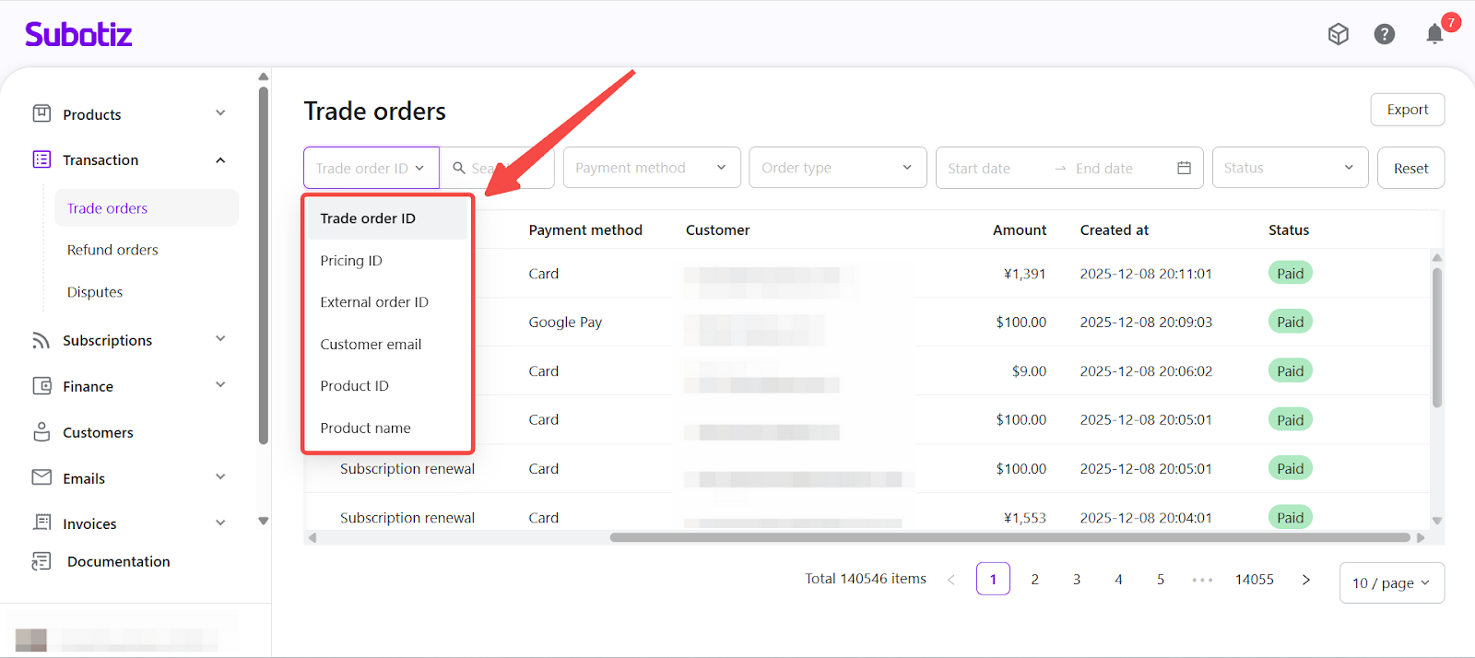Click the Documentation sidebar icon
The width and height of the screenshot is (1475, 658).
(x=41, y=561)
